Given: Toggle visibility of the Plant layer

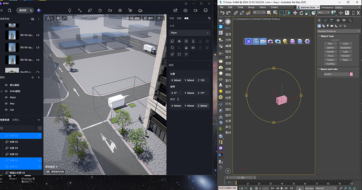Looking at the screenshot, I should coord(6,97).
